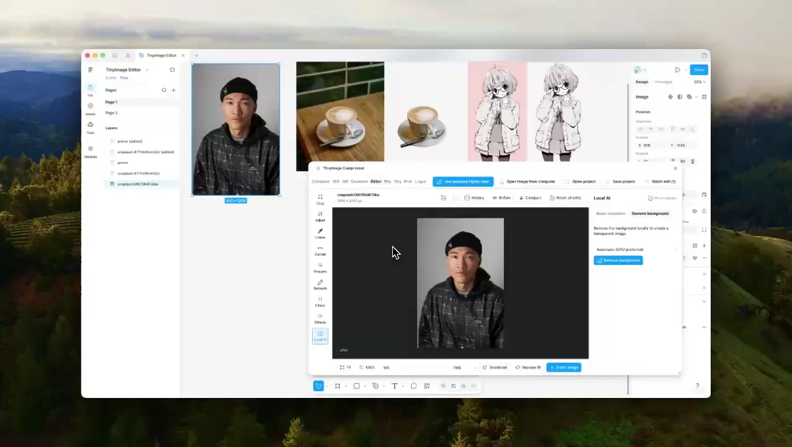The image size is (792, 447).
Task: Select the Remove background tab
Action: [x=650, y=214]
